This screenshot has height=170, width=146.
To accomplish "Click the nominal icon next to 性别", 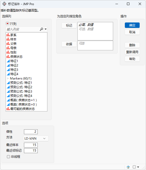I will coord(8,52).
